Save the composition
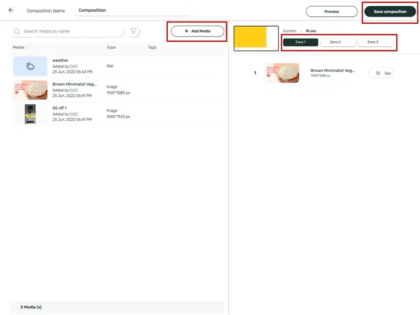Screen dimensions: 420x315 click(389, 11)
